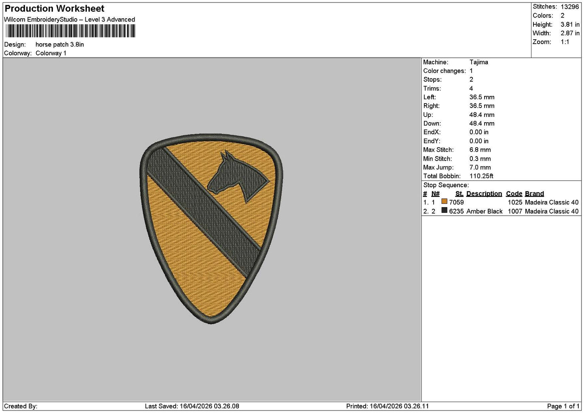Click the 'Stop Sequence:' heading
The image size is (584, 413).
[x=446, y=185]
